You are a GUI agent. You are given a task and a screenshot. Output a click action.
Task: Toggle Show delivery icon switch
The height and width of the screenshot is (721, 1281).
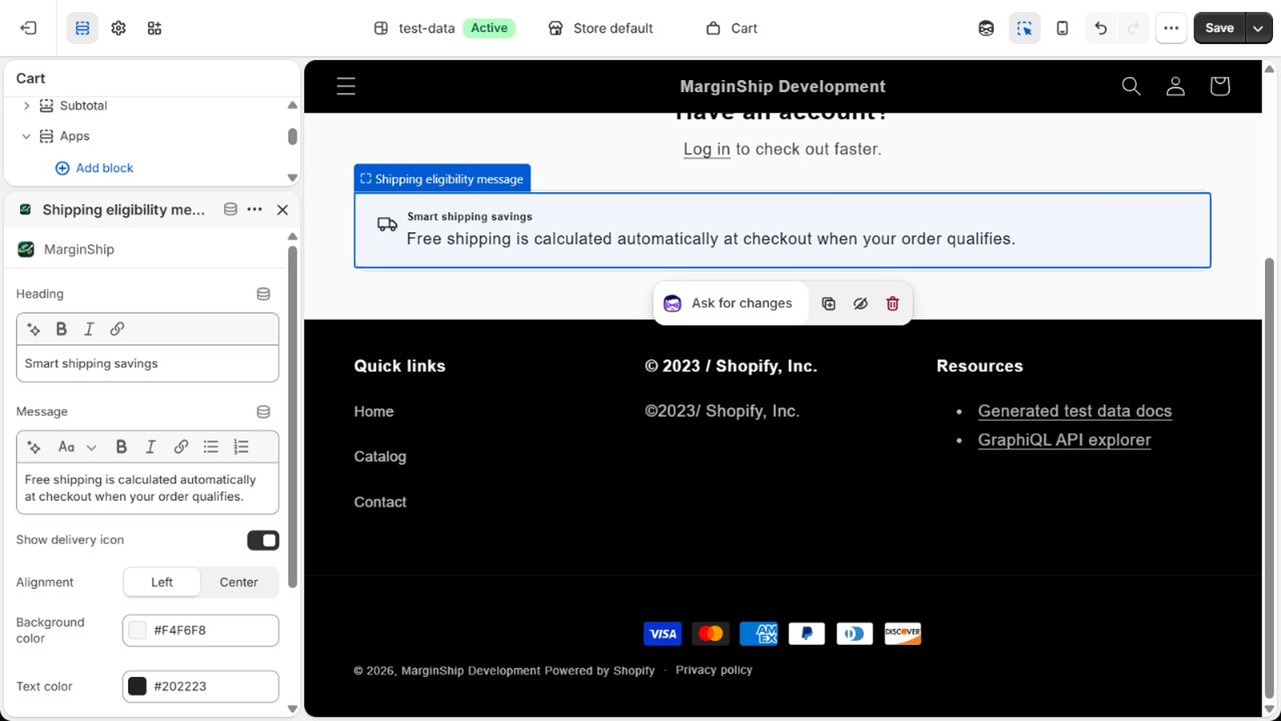pos(263,541)
